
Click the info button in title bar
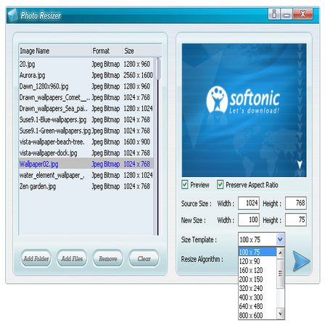(x=274, y=14)
